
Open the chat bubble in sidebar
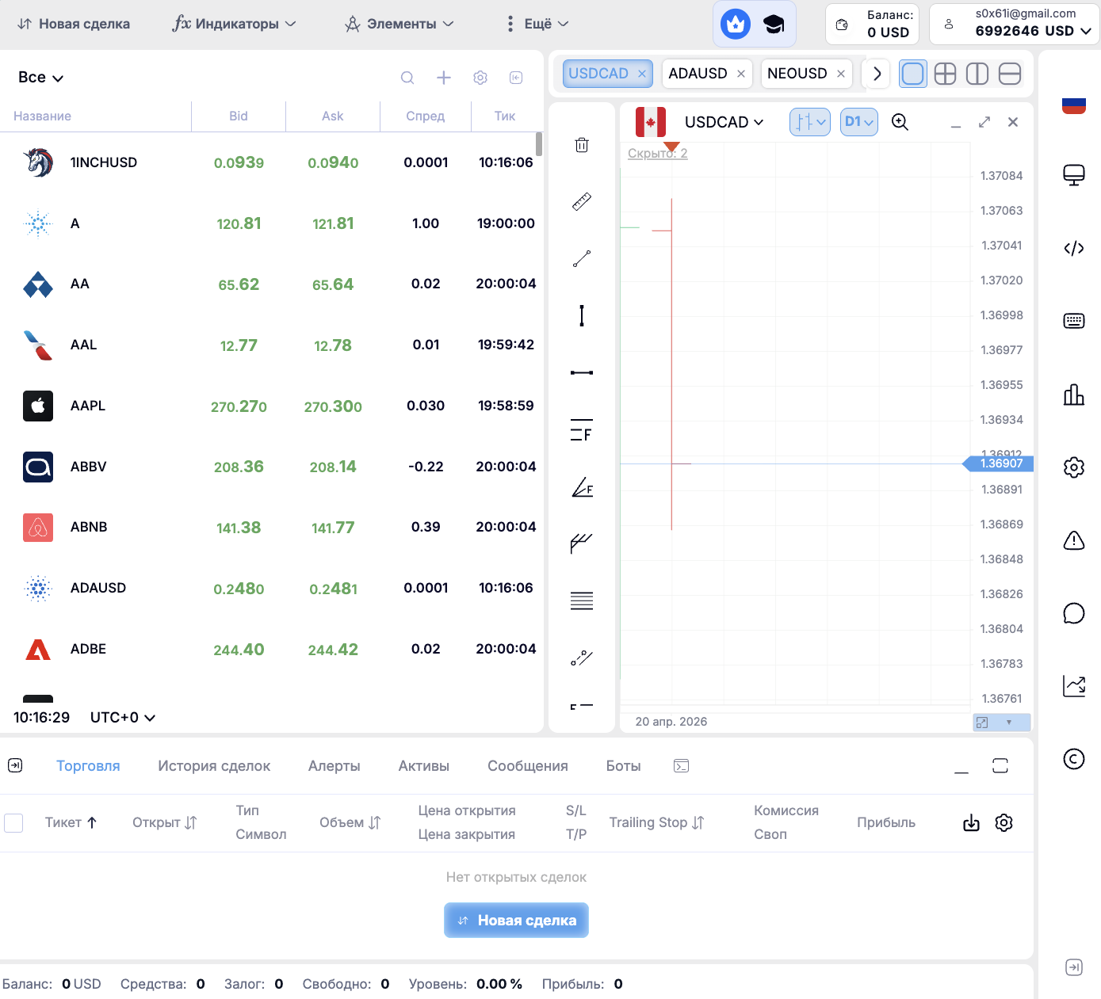point(1073,613)
